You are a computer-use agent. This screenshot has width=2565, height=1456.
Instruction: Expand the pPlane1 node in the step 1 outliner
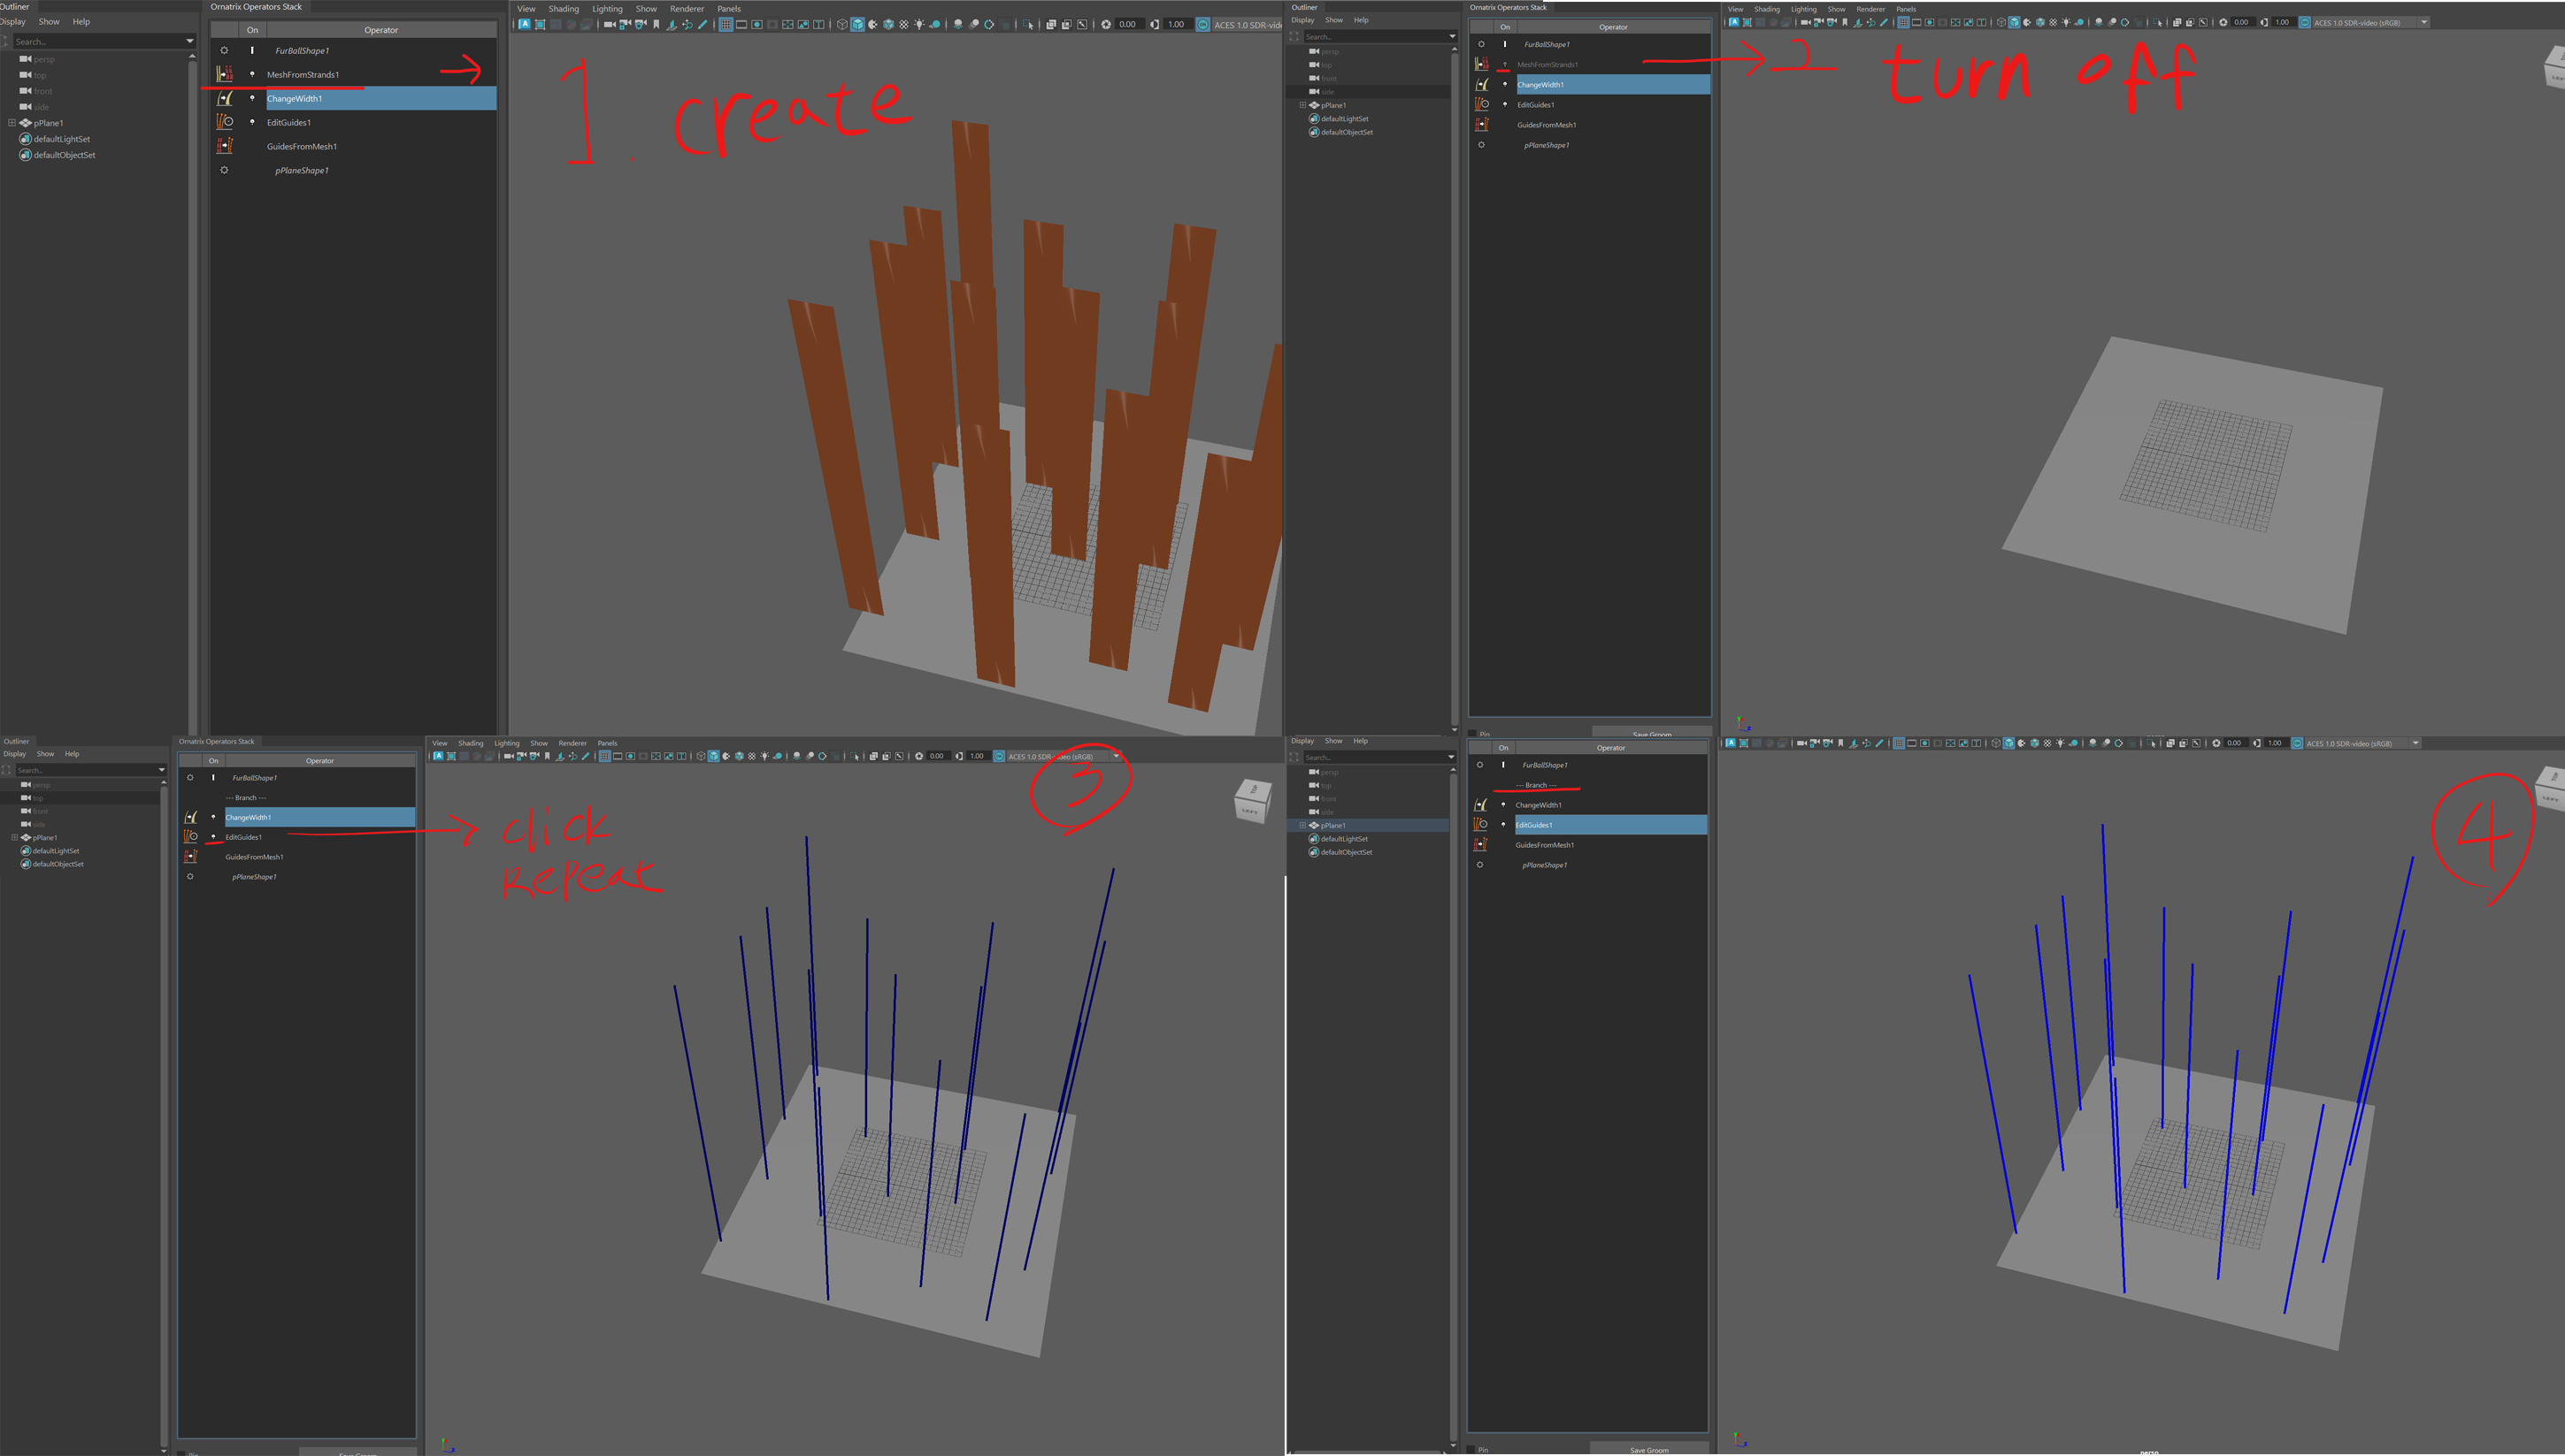tap(12, 123)
